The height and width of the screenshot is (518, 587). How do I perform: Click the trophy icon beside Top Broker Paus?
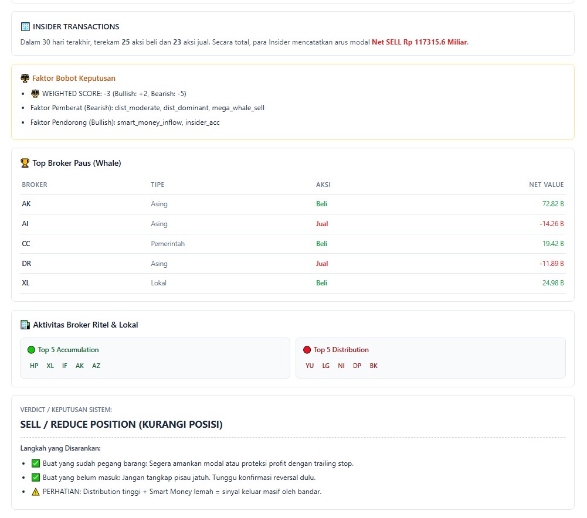click(x=25, y=163)
